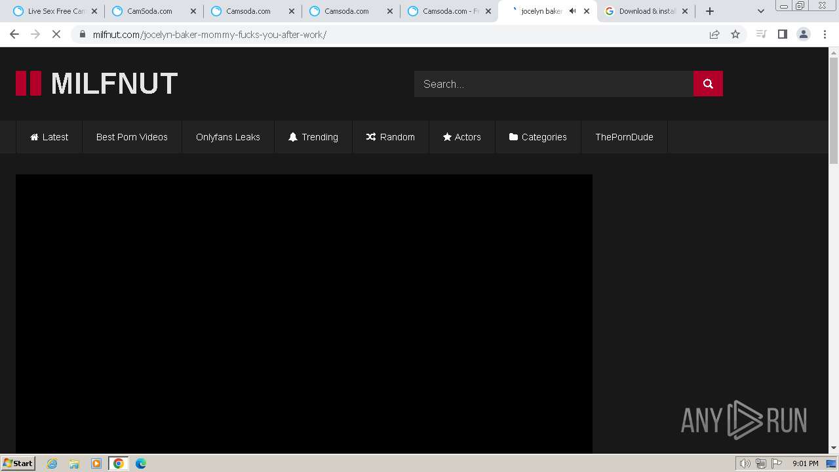The width and height of the screenshot is (839, 472).
Task: Click the system tray volume icon
Action: point(745,463)
